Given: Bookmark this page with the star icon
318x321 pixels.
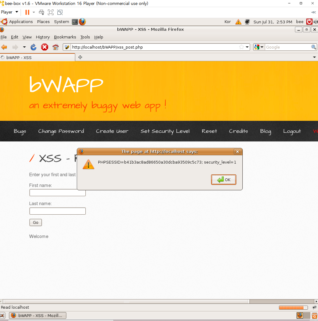Looking at the screenshot, I should click(241, 47).
